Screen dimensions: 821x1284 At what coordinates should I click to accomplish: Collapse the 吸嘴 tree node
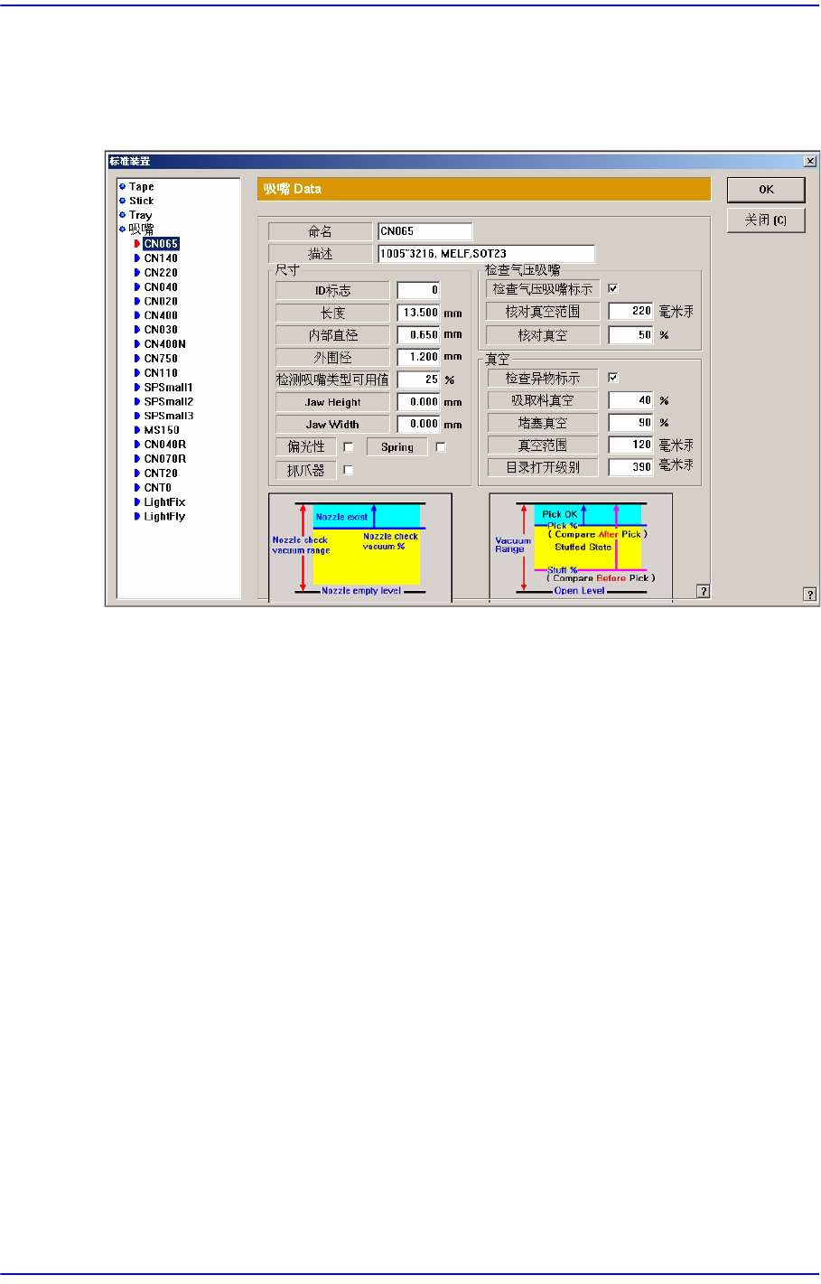(122, 230)
